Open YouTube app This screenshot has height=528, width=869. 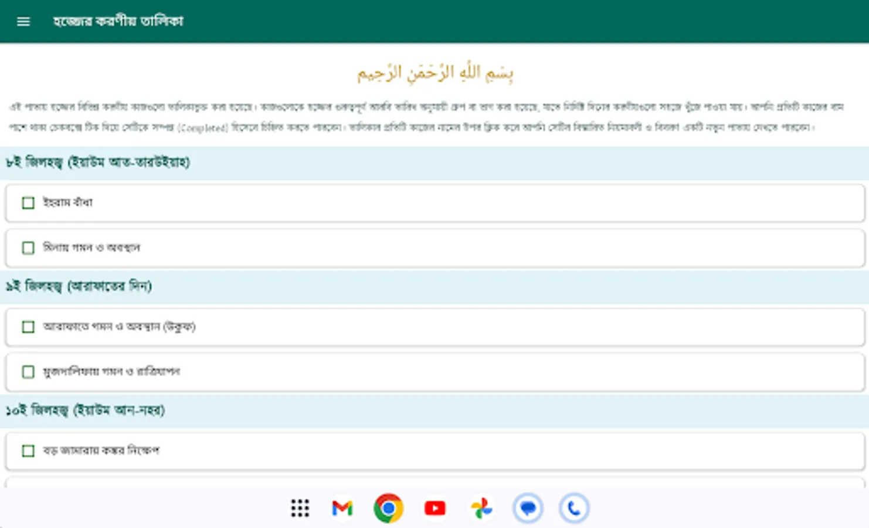[x=434, y=508]
